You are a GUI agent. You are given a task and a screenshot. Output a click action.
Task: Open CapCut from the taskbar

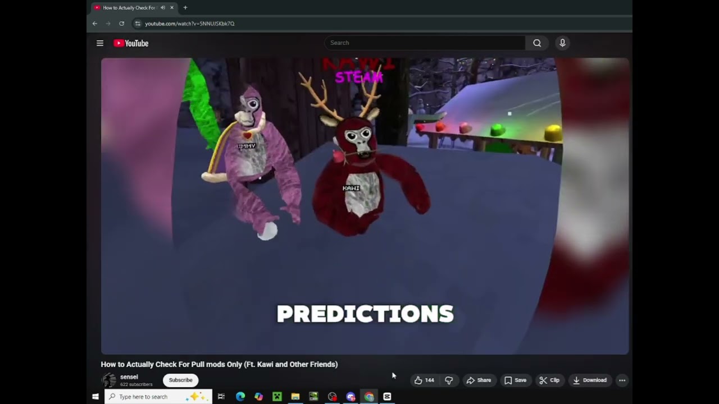click(x=387, y=397)
